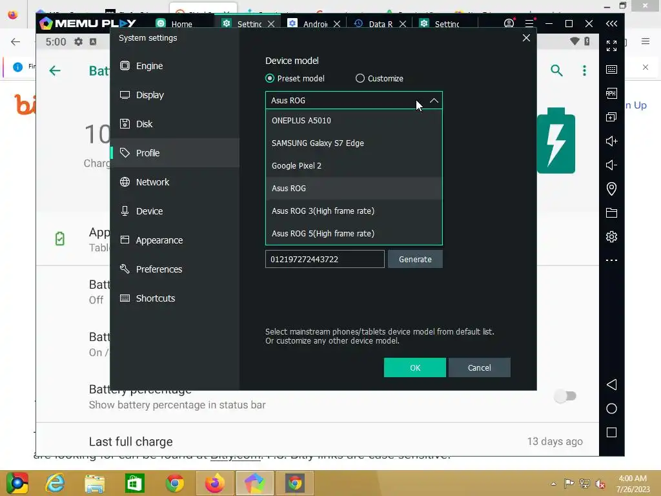Click the install APK icon
This screenshot has height=496, width=661.
[611, 93]
